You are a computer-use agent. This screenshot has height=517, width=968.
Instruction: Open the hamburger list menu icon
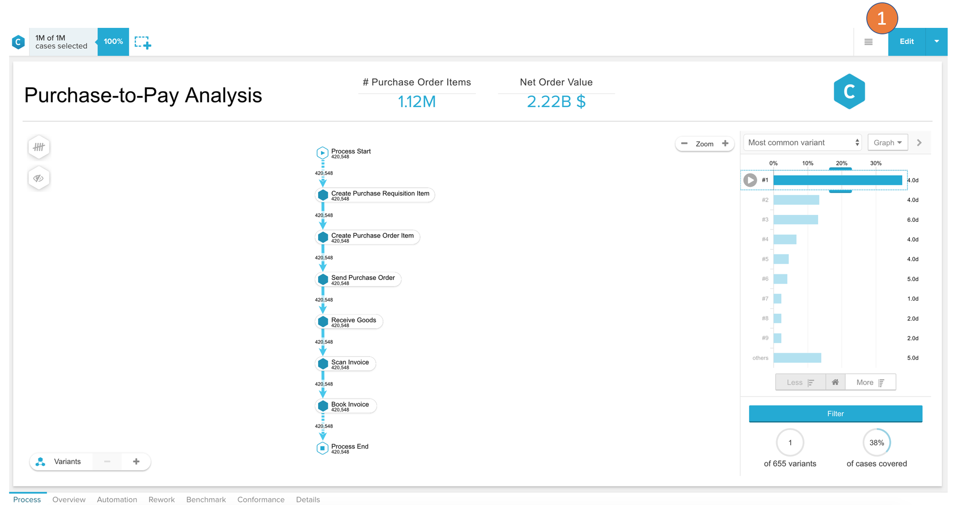click(868, 42)
